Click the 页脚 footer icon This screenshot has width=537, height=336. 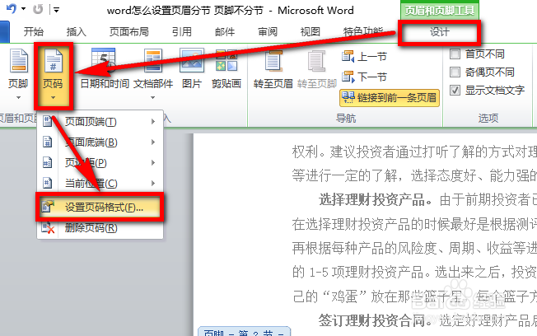[18, 61]
